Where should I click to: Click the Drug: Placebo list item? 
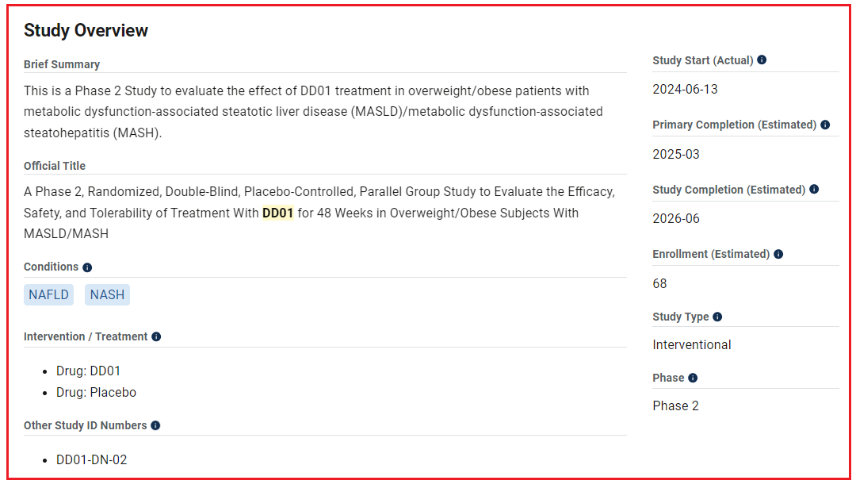pos(96,392)
